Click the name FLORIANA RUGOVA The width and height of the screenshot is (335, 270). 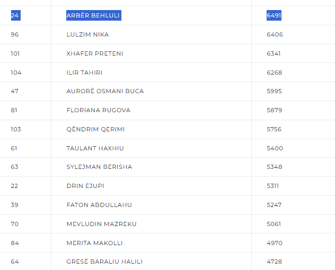(x=98, y=110)
